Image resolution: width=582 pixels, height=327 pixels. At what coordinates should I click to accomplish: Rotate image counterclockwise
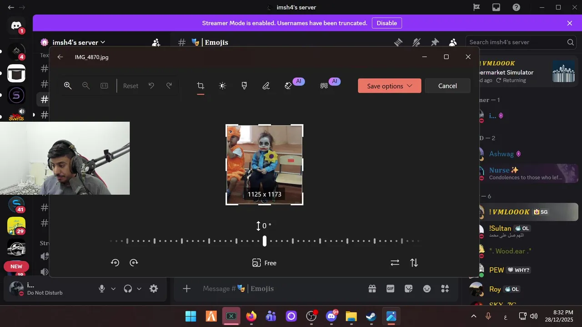[x=115, y=263]
